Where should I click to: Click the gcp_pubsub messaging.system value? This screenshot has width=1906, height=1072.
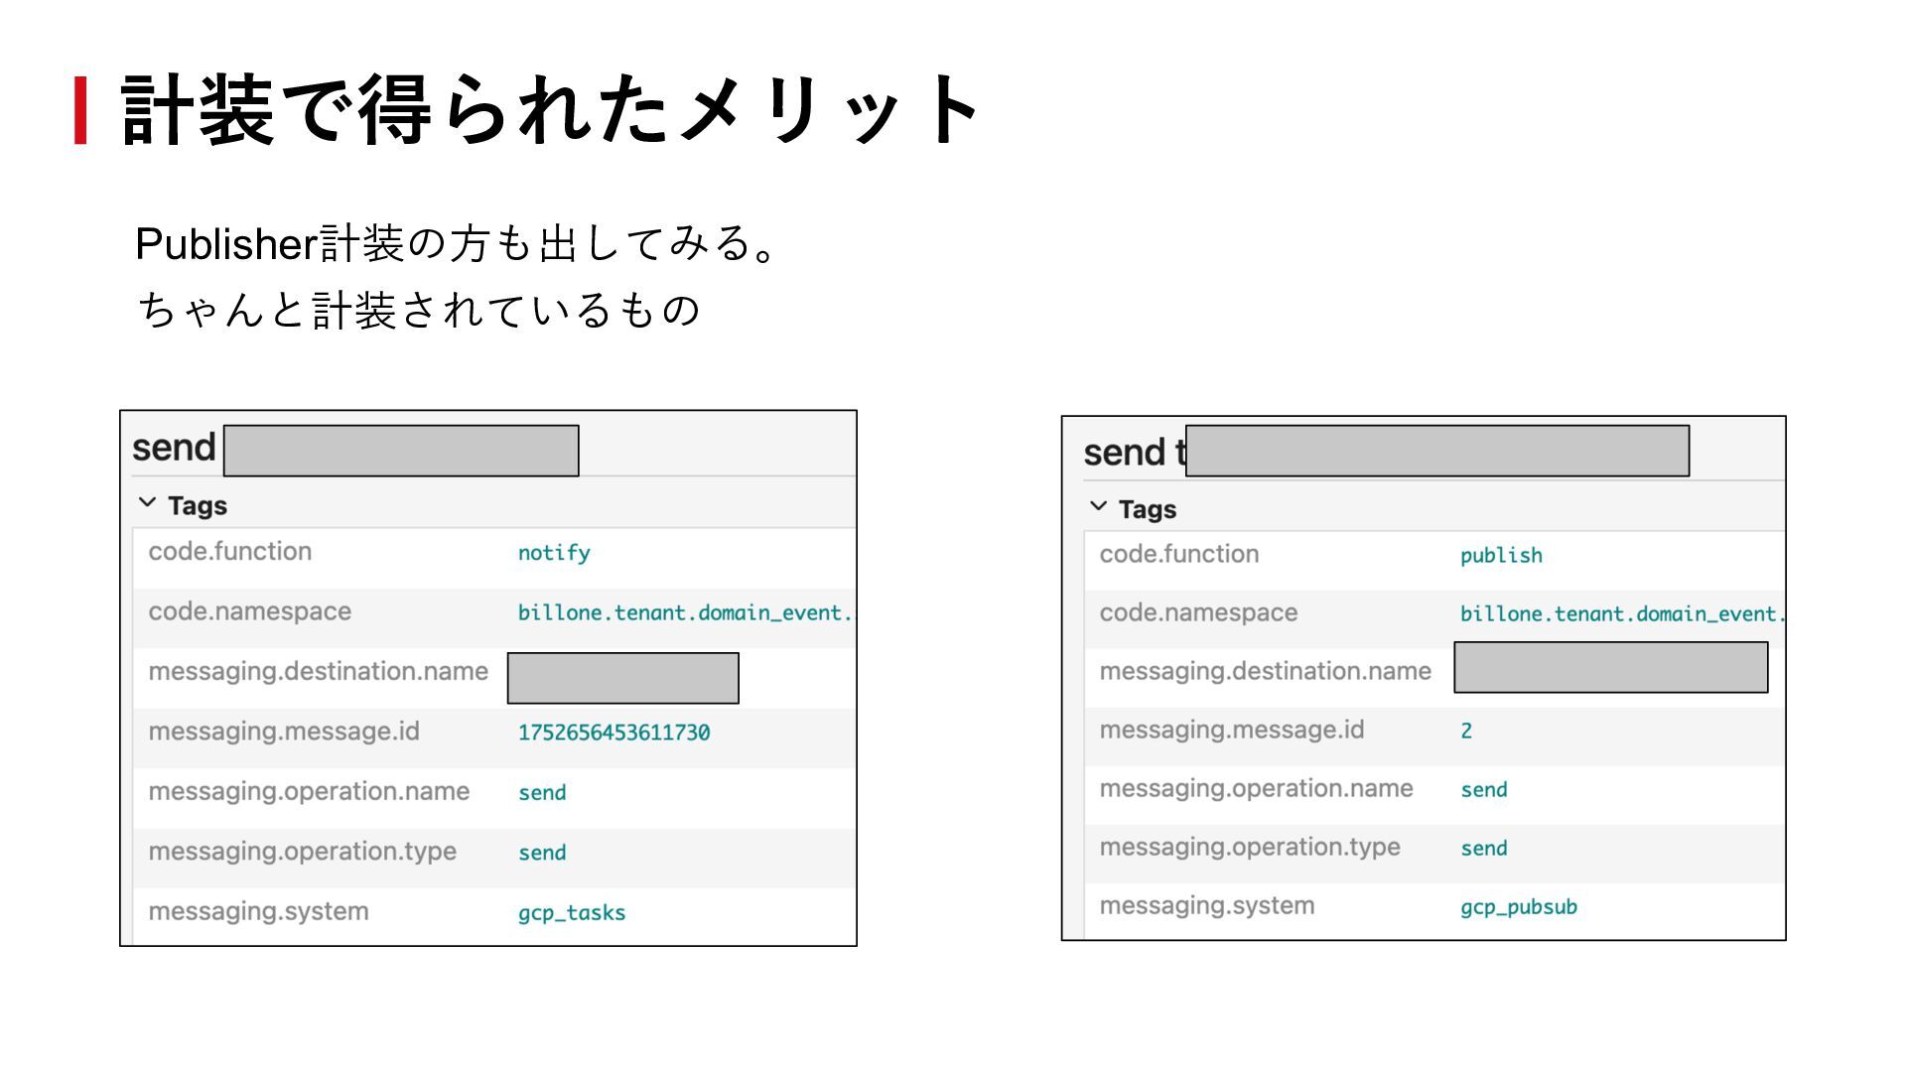pos(1518,907)
